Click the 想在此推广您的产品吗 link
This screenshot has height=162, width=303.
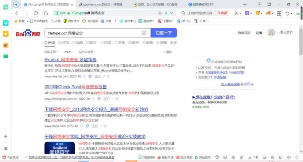tap(214, 97)
